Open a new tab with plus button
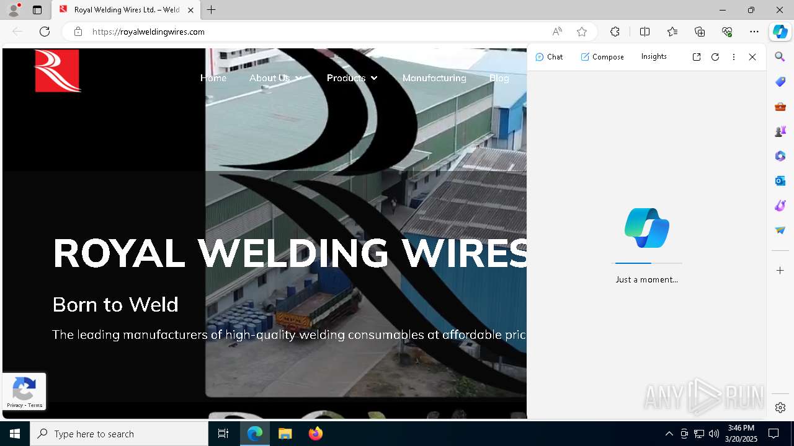 tap(212, 10)
